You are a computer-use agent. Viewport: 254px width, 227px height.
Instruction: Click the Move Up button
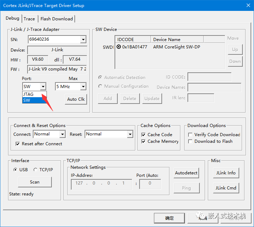pos(235,49)
